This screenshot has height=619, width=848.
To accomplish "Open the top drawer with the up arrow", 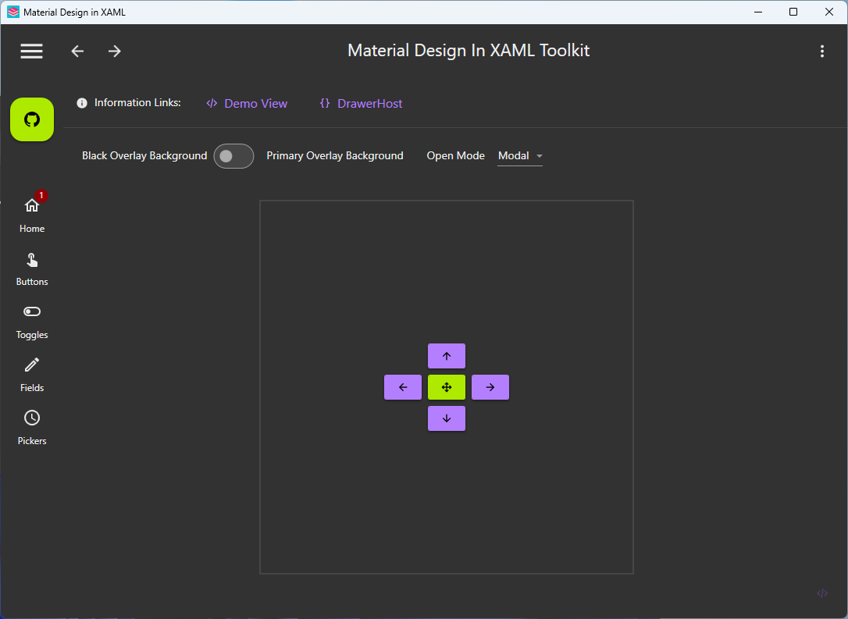I will tap(446, 356).
